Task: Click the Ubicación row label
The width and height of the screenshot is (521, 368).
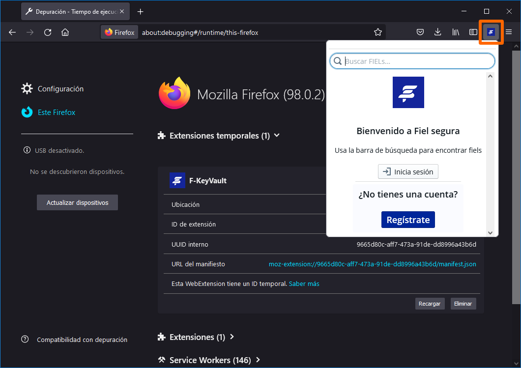Action: click(185, 204)
